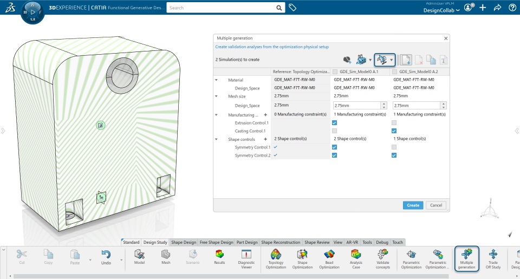Click the share arrow icon
This screenshot has width=520, height=279.
pos(497,8)
